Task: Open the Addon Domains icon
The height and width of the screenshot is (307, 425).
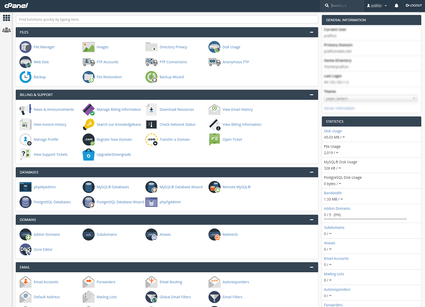Action: [x=25, y=234]
